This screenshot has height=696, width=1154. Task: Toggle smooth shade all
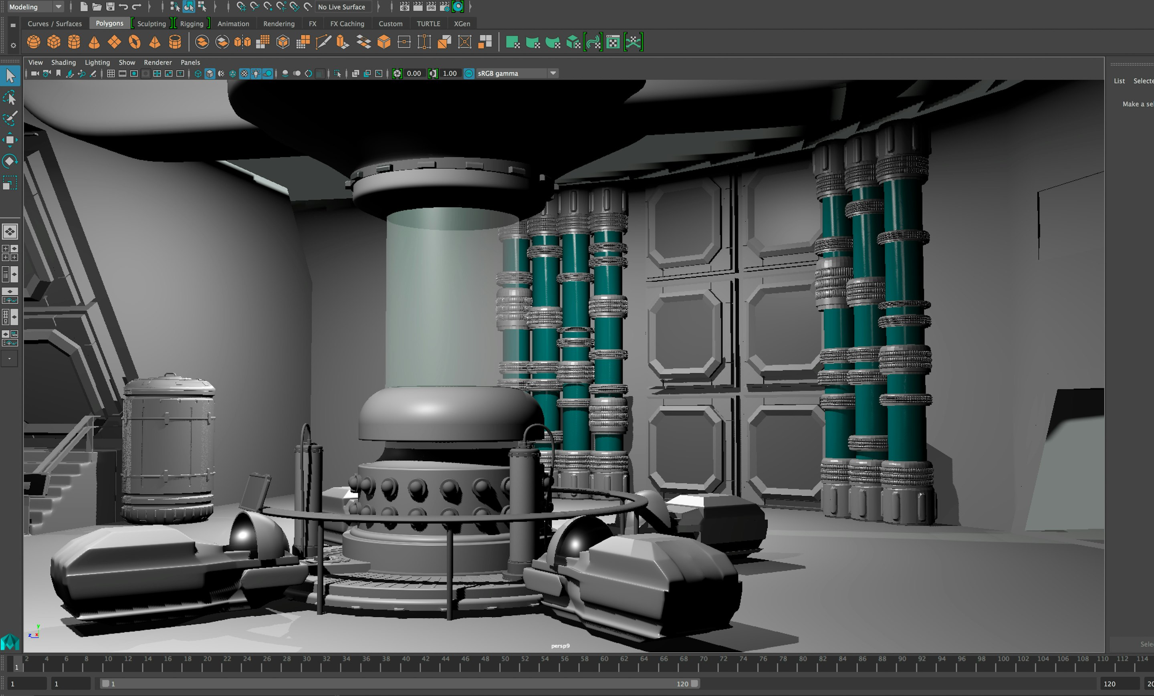click(x=210, y=74)
